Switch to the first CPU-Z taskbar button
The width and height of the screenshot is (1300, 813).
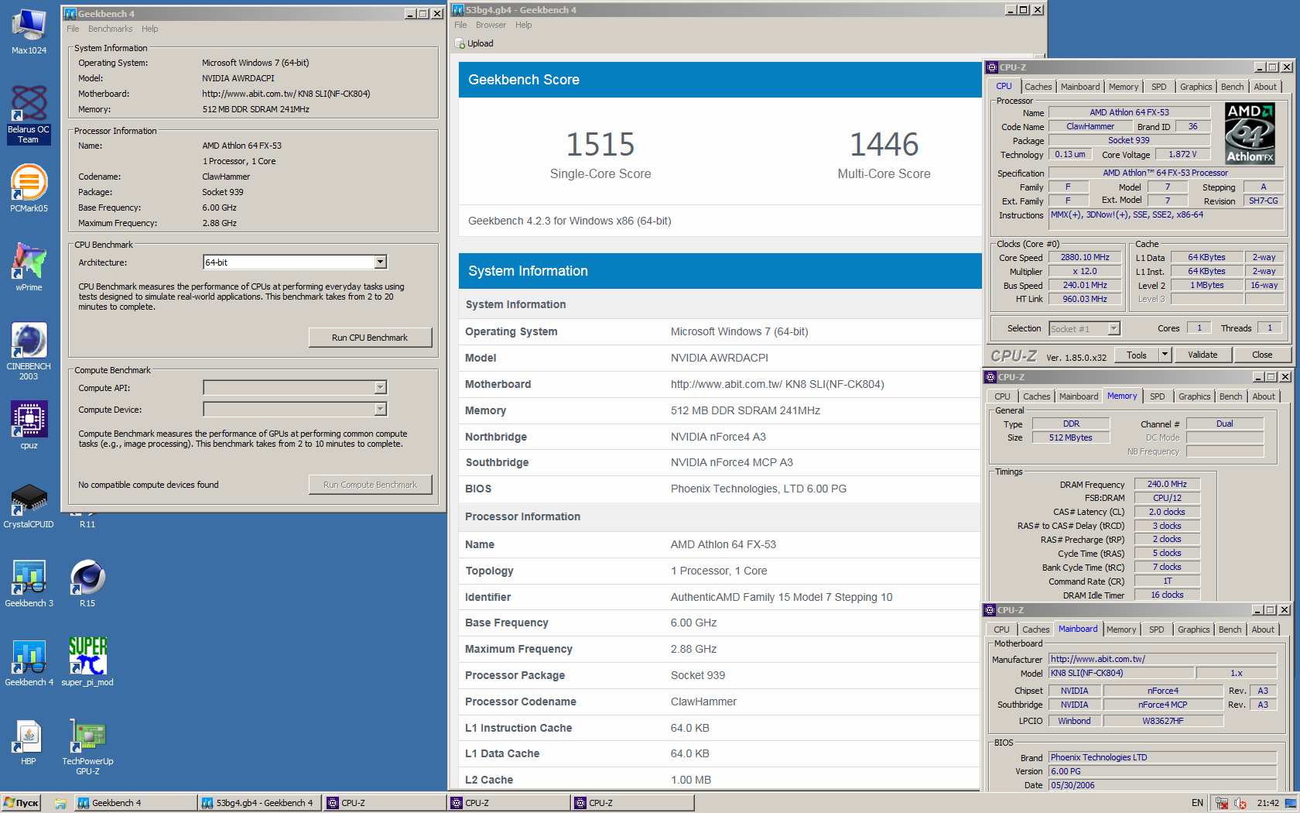(x=385, y=803)
